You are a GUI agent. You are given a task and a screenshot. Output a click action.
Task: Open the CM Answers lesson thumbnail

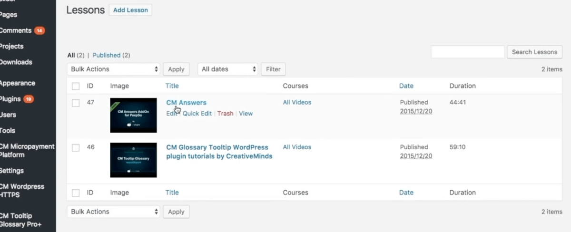(133, 115)
